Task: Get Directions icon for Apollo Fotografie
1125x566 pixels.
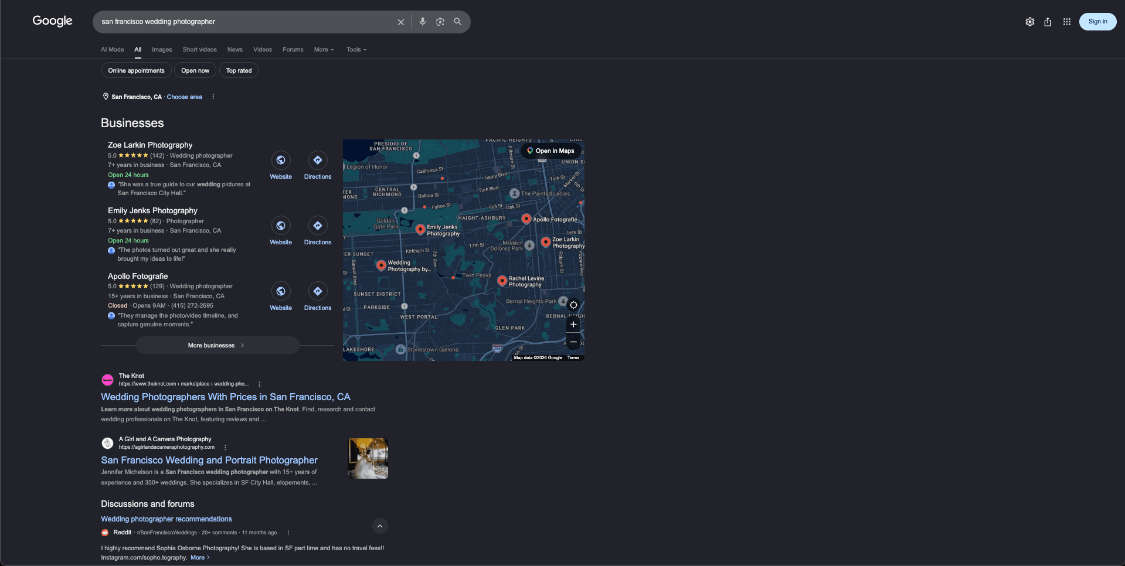Action: click(x=318, y=291)
